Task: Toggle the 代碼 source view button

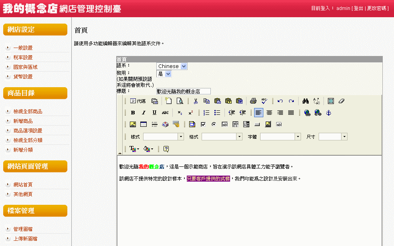Action: pos(138,101)
